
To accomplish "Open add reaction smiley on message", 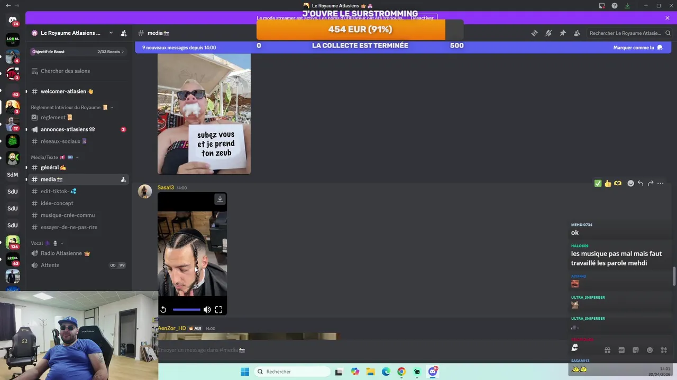I will pyautogui.click(x=630, y=183).
